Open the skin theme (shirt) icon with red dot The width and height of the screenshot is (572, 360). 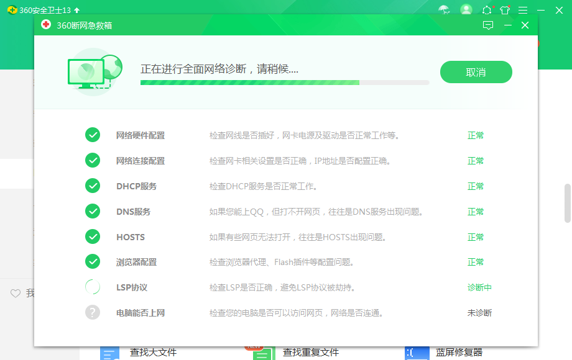coord(505,10)
